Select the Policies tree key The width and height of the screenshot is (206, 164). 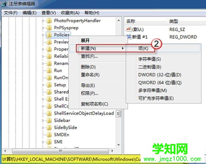(x=62, y=35)
